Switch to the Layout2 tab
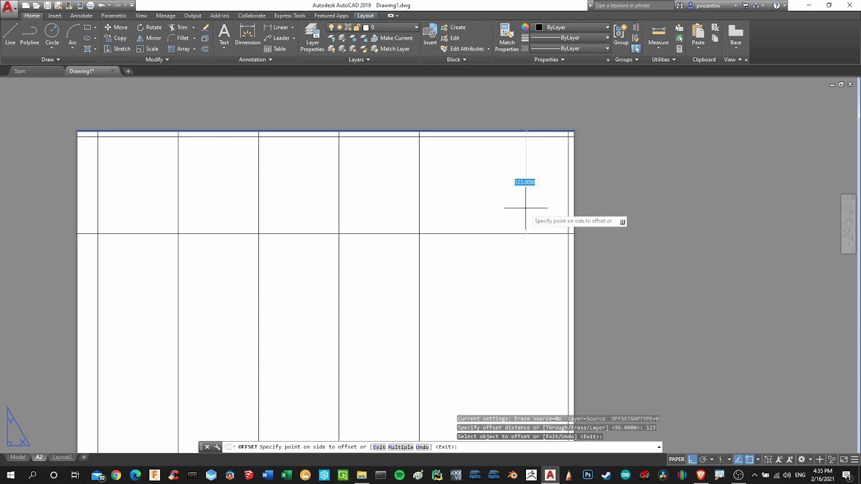 (62, 457)
